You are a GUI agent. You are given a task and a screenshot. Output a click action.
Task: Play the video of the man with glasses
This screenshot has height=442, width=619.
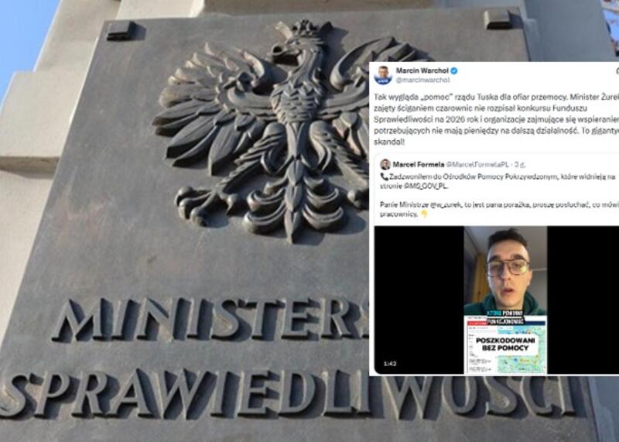coord(505,300)
